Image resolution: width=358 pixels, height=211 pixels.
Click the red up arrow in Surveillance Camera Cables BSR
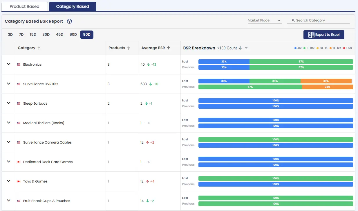[x=147, y=142]
